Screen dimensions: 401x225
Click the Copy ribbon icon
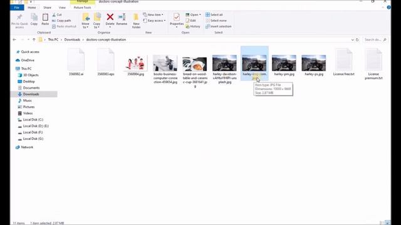pyautogui.click(x=34, y=19)
